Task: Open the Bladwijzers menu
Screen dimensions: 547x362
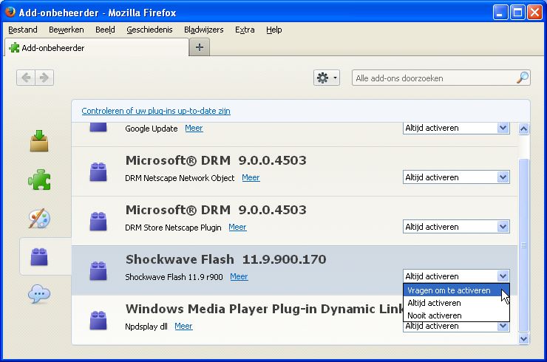Action: click(204, 30)
